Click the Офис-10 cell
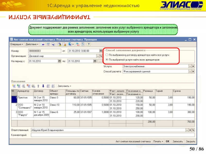This screenshot has width=206, height=154. [57, 107]
